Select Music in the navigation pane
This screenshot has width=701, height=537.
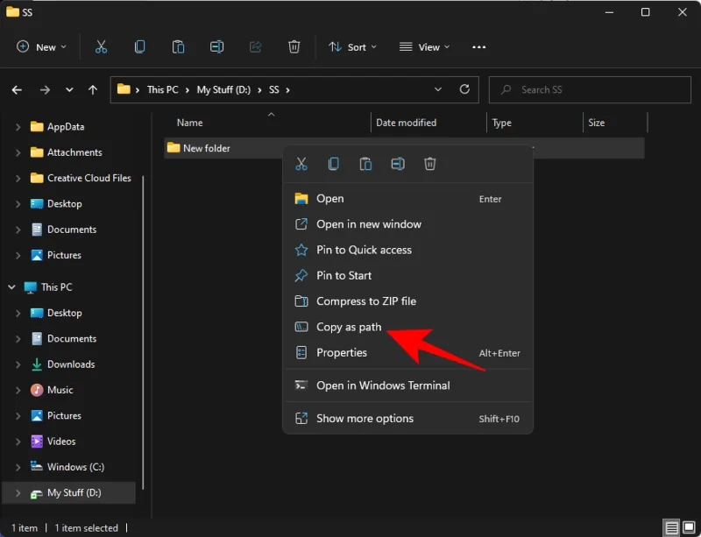[60, 390]
